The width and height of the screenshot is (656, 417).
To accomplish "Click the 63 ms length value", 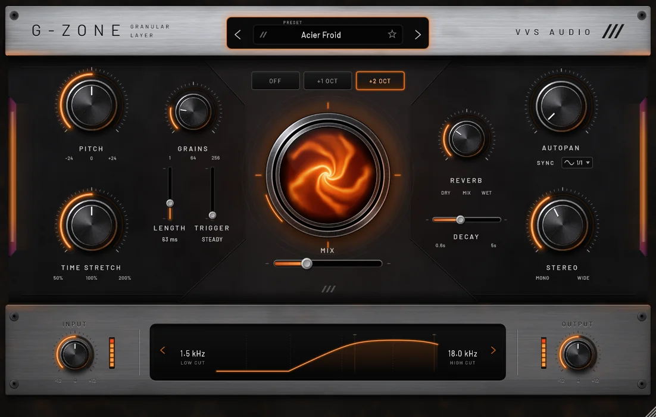I will (x=170, y=239).
